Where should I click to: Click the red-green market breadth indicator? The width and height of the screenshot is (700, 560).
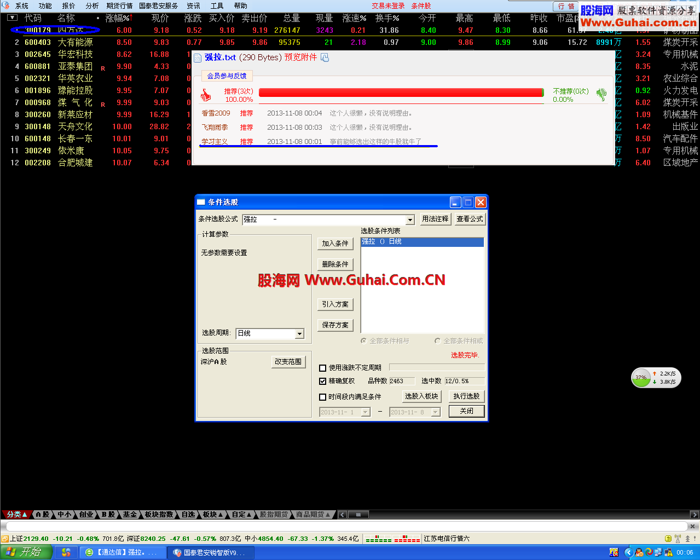point(392,539)
